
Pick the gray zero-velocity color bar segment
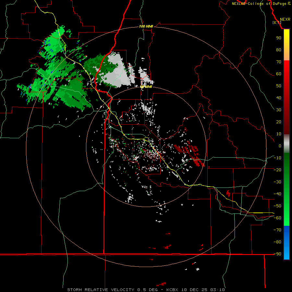tap(286, 143)
